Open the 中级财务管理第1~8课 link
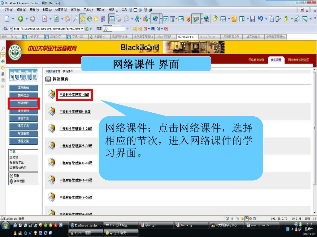Screen dimensions: 317x237 pyautogui.click(x=74, y=95)
